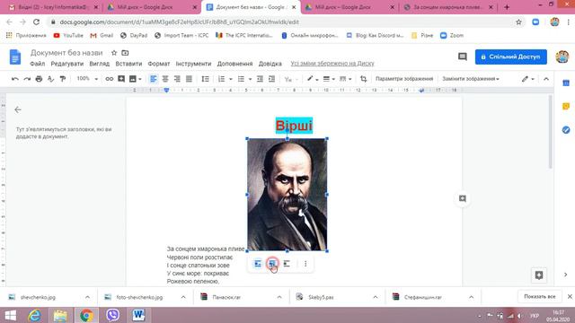
Task: Open the Замінити зображення dropdown
Action: click(471, 79)
